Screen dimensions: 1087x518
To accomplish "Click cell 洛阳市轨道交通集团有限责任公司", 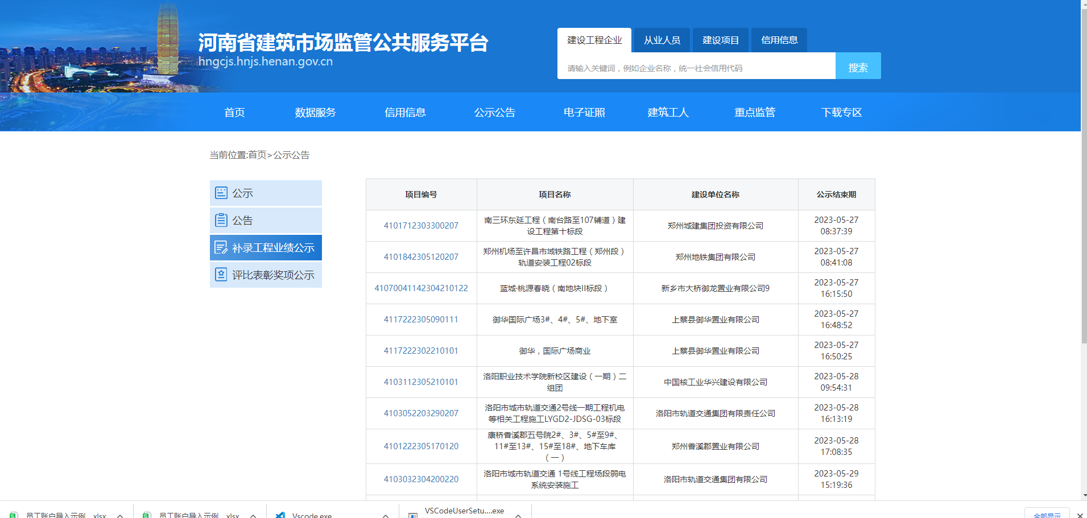I will 716,413.
